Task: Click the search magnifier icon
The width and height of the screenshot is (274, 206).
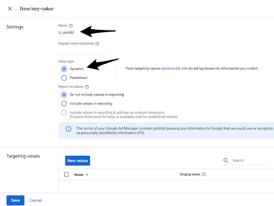Action: (x=226, y=161)
